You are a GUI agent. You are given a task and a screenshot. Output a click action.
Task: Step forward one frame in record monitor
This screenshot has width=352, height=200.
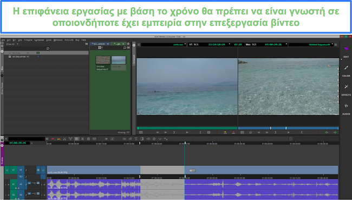(x=267, y=132)
